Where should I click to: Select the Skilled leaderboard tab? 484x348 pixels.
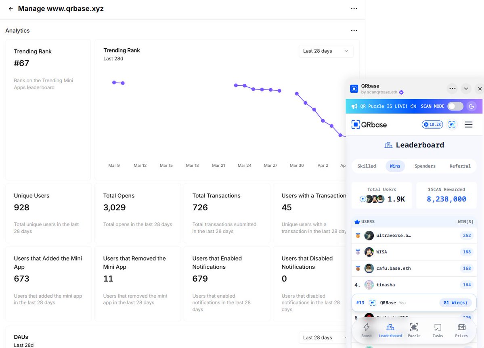pos(367,166)
